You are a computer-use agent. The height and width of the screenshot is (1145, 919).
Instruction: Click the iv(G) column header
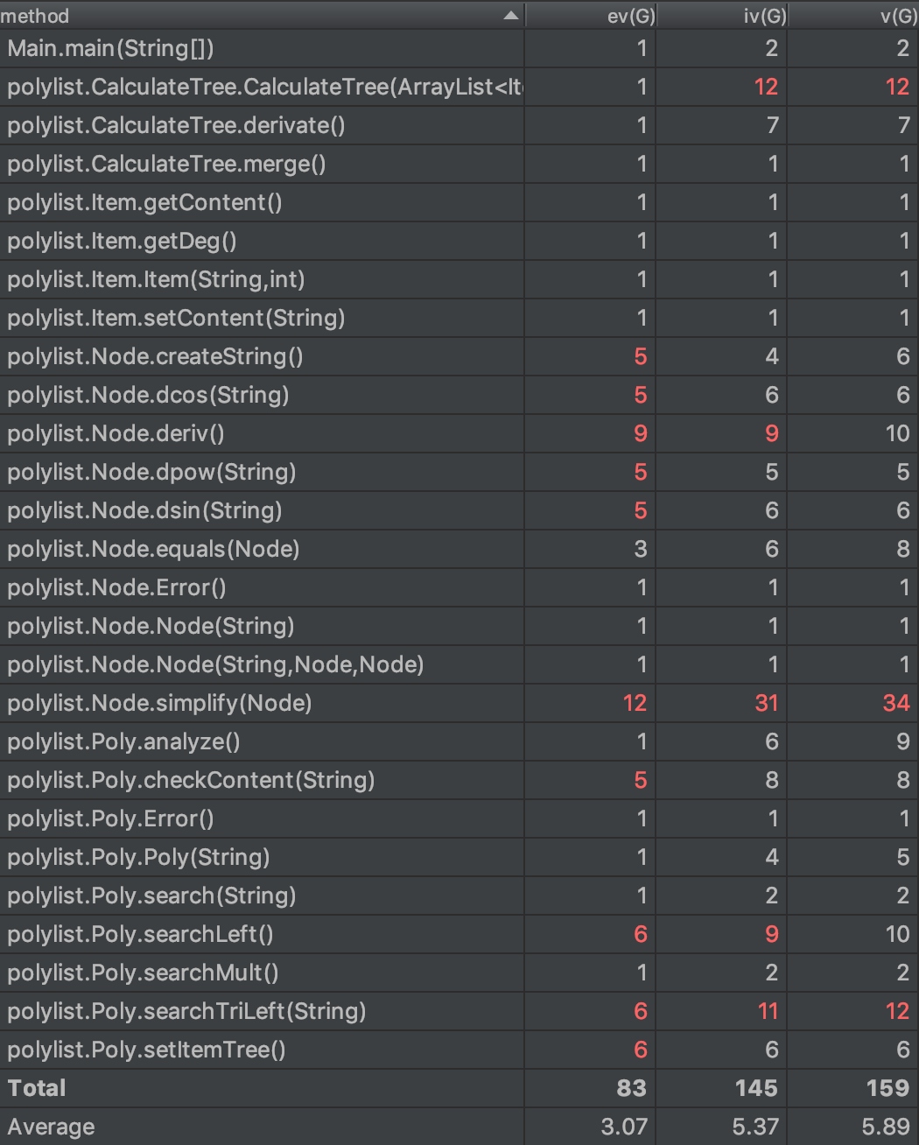point(763,16)
